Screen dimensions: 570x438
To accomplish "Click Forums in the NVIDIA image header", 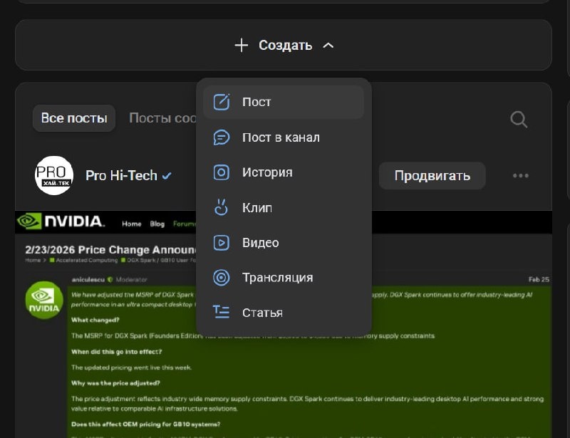I will (185, 224).
